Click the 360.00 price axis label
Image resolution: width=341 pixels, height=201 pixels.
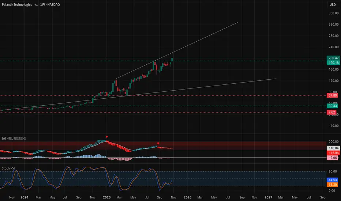[334, 13]
